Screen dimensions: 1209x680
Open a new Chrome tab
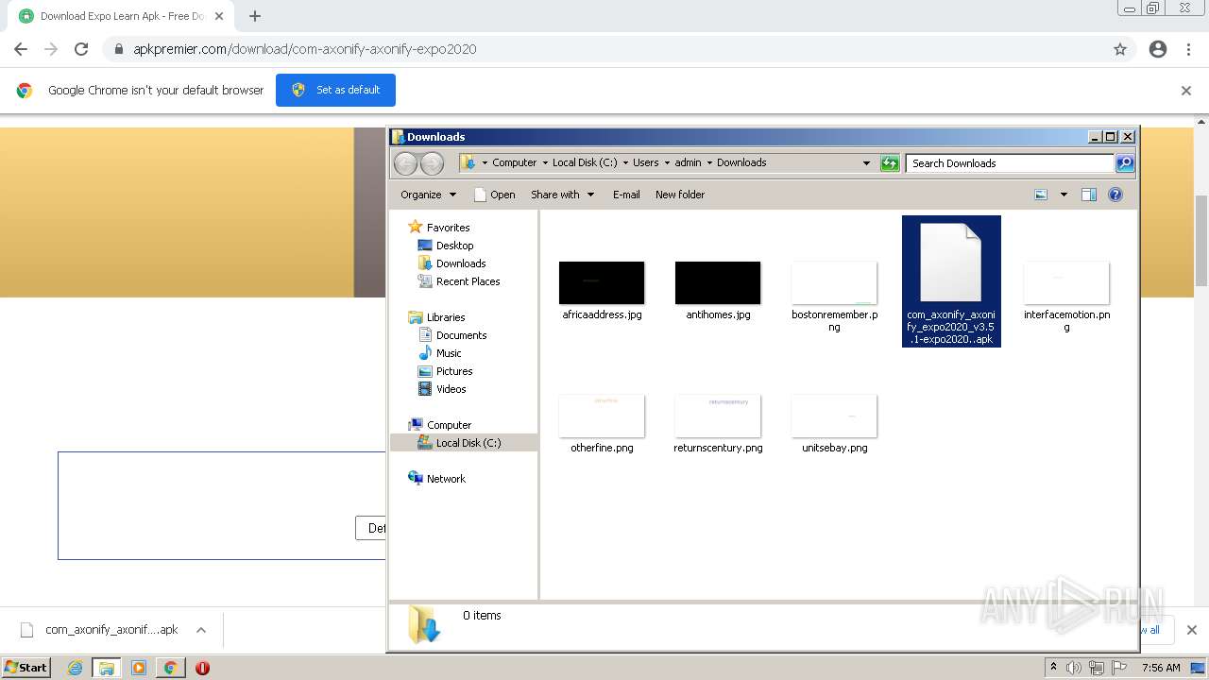pos(255,16)
